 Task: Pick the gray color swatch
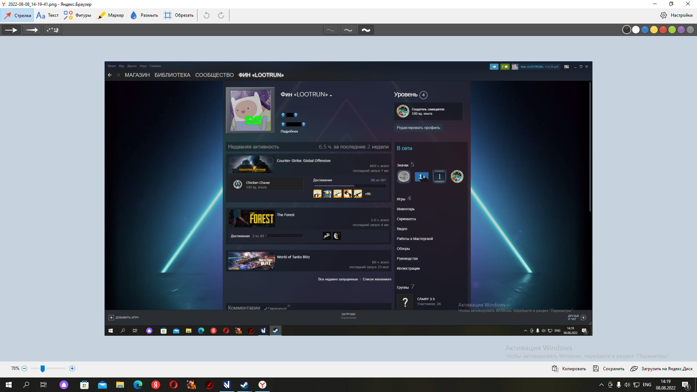coord(690,30)
